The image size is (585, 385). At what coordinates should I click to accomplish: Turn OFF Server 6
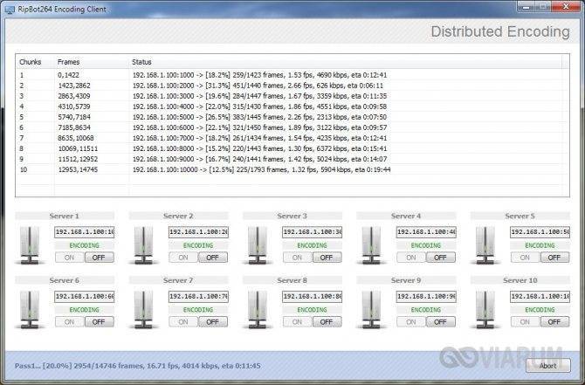point(100,322)
